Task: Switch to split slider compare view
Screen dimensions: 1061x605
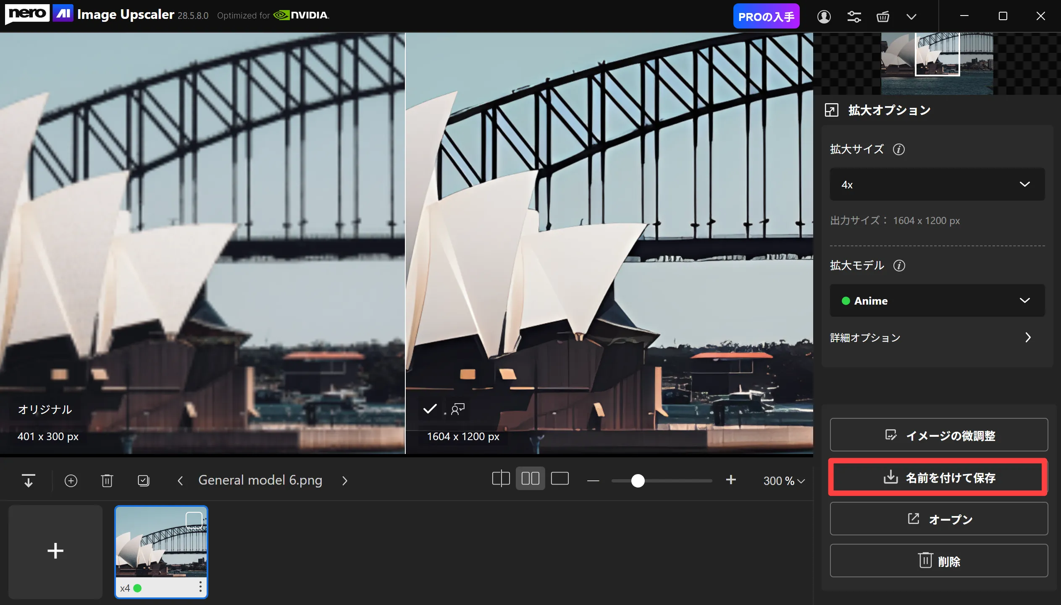Action: pos(501,479)
